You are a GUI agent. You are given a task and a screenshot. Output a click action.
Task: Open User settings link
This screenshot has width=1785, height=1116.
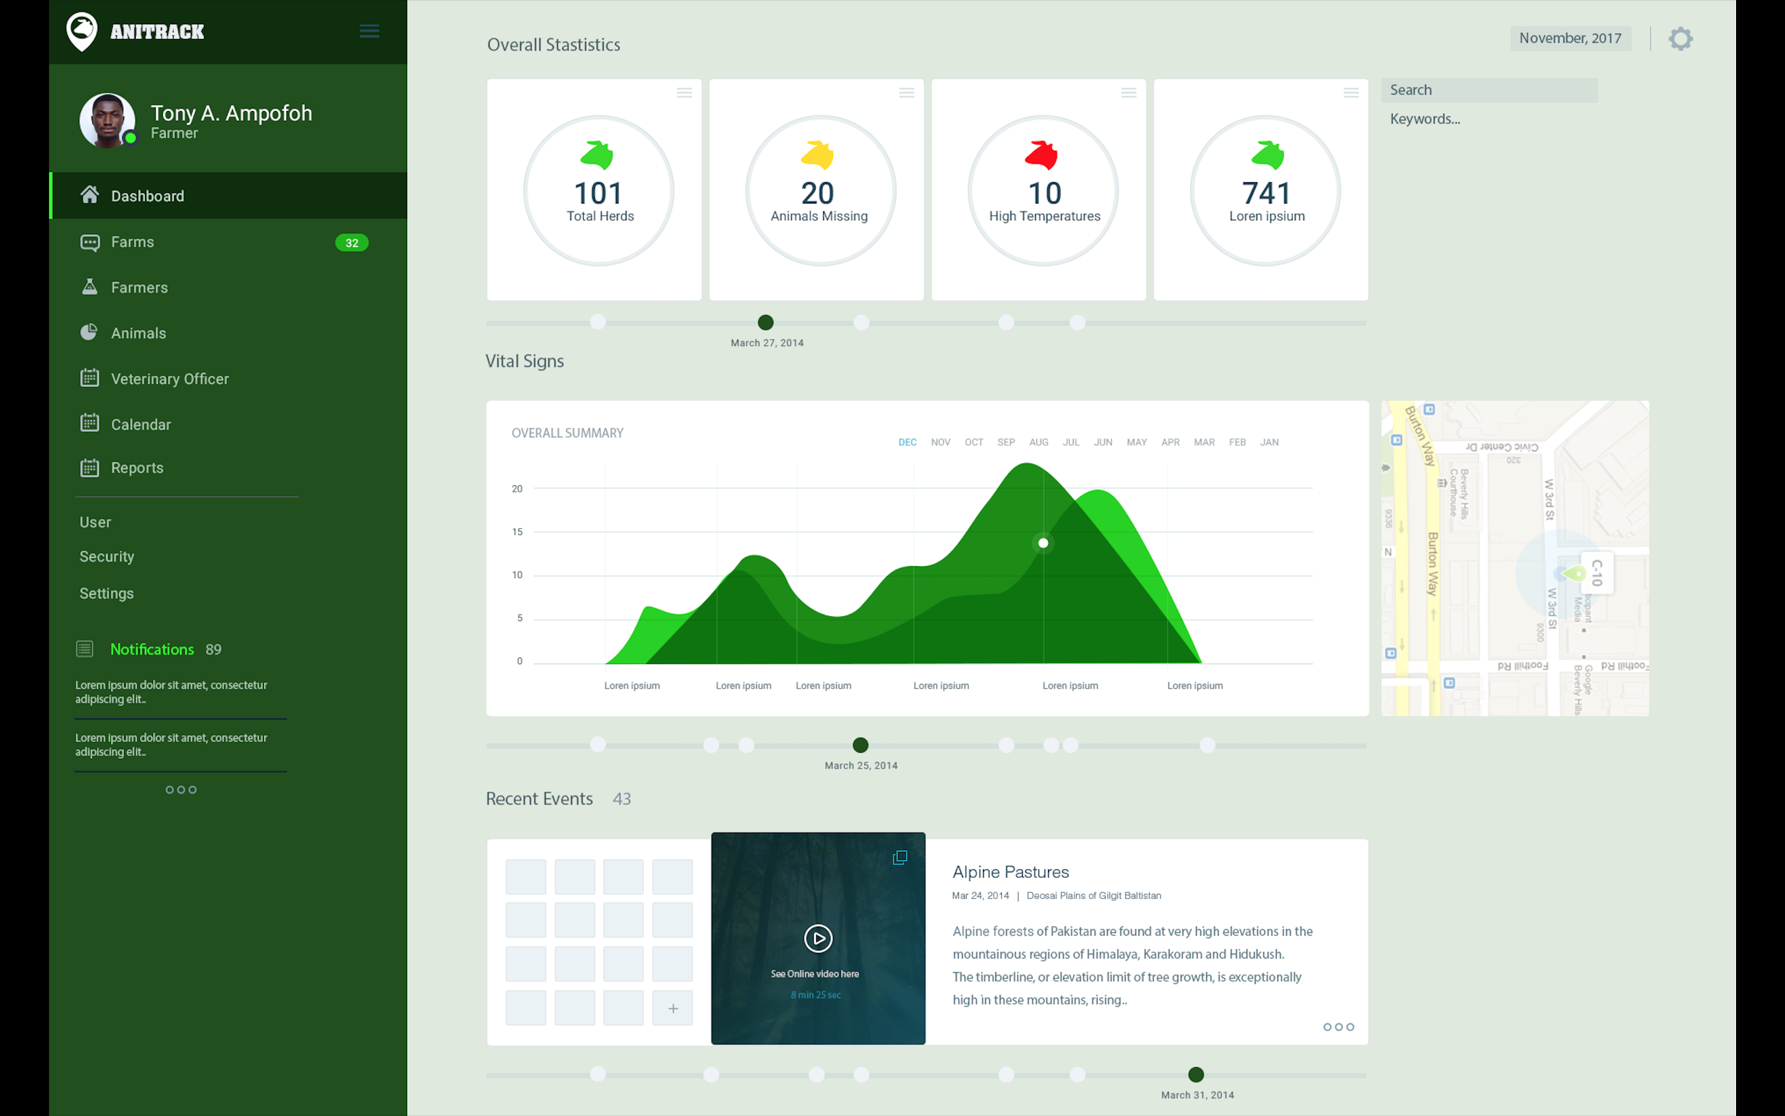point(95,522)
